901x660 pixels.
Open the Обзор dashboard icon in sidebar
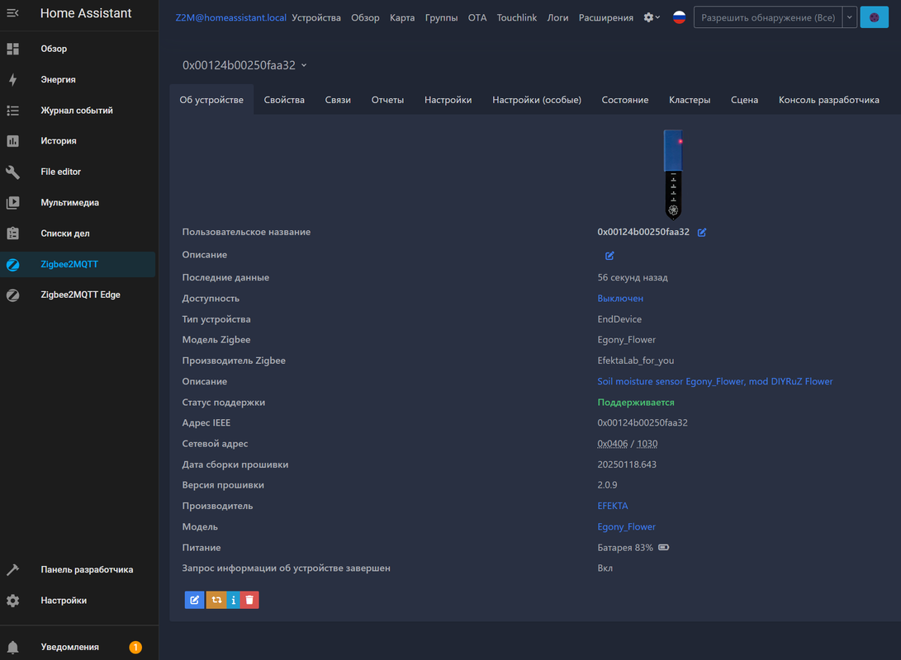[12, 49]
